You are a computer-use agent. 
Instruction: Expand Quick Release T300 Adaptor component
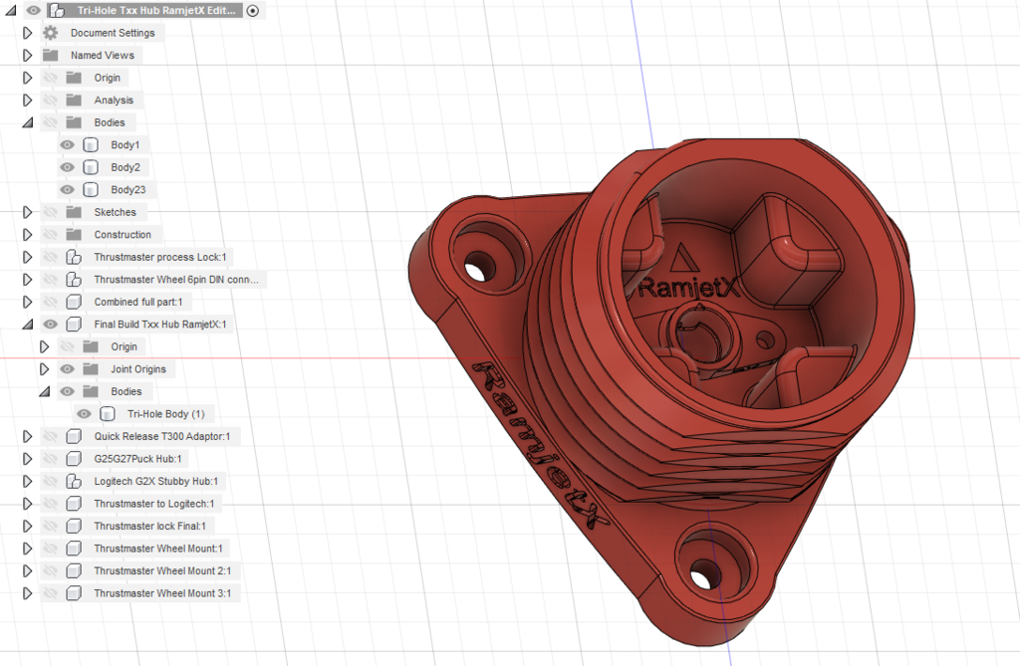coord(28,436)
